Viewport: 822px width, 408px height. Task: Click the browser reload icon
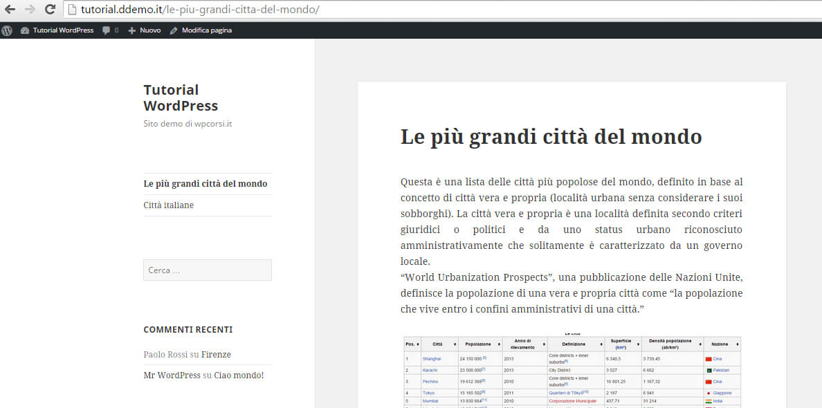(x=48, y=9)
